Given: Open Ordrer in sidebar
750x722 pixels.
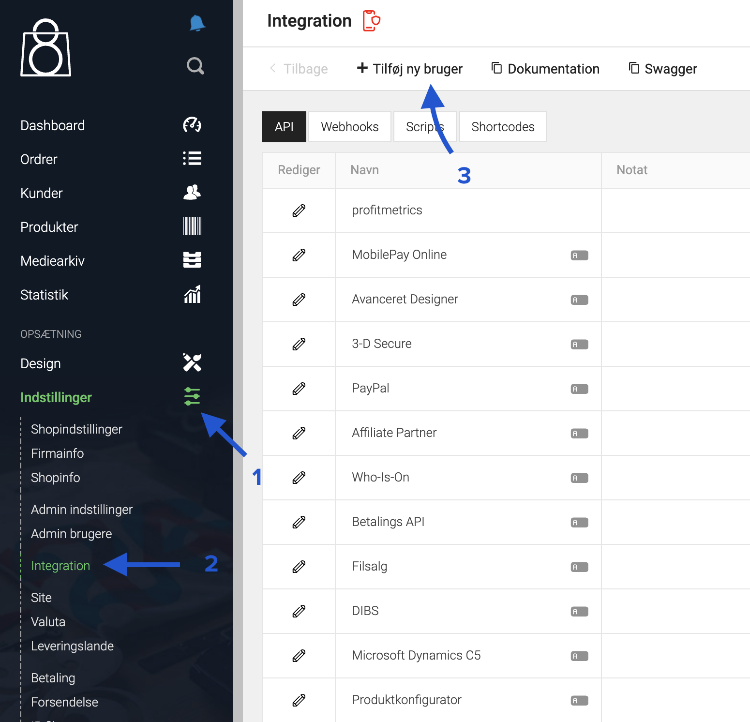Looking at the screenshot, I should 39,159.
